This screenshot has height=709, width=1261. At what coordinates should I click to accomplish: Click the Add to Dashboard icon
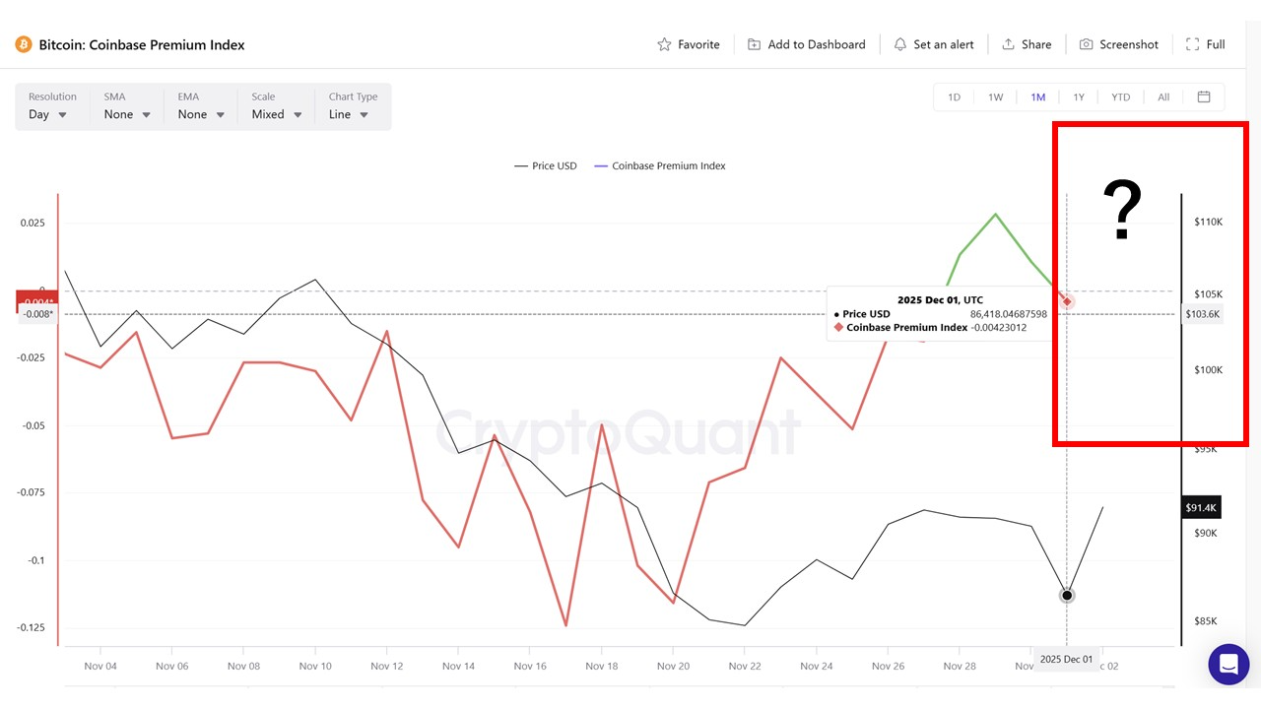point(754,44)
